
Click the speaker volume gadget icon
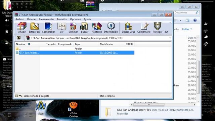click(x=7, y=21)
